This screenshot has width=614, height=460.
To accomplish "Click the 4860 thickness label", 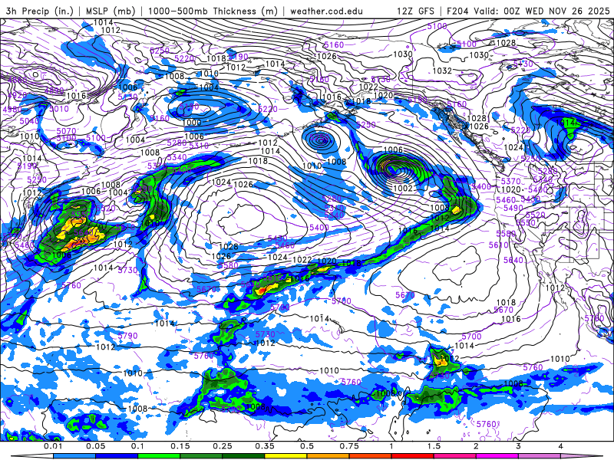I will pos(18,80).
